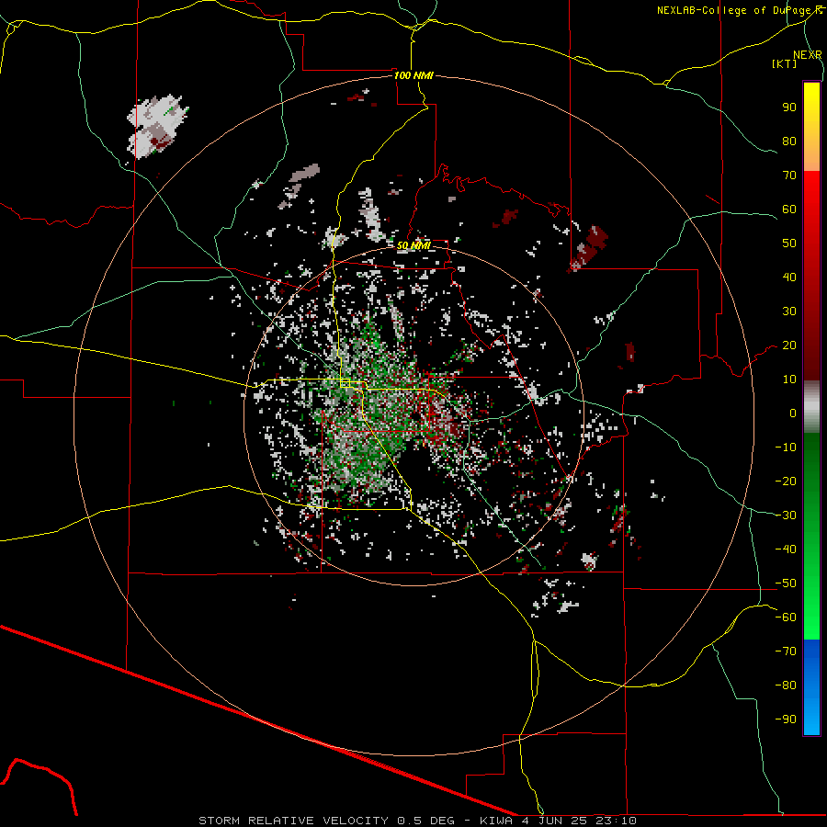Image resolution: width=827 pixels, height=827 pixels.
Task: Click the KT units label above the color scale
Action: point(784,63)
